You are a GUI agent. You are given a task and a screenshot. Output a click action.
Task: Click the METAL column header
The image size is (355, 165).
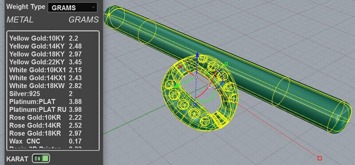(20, 19)
